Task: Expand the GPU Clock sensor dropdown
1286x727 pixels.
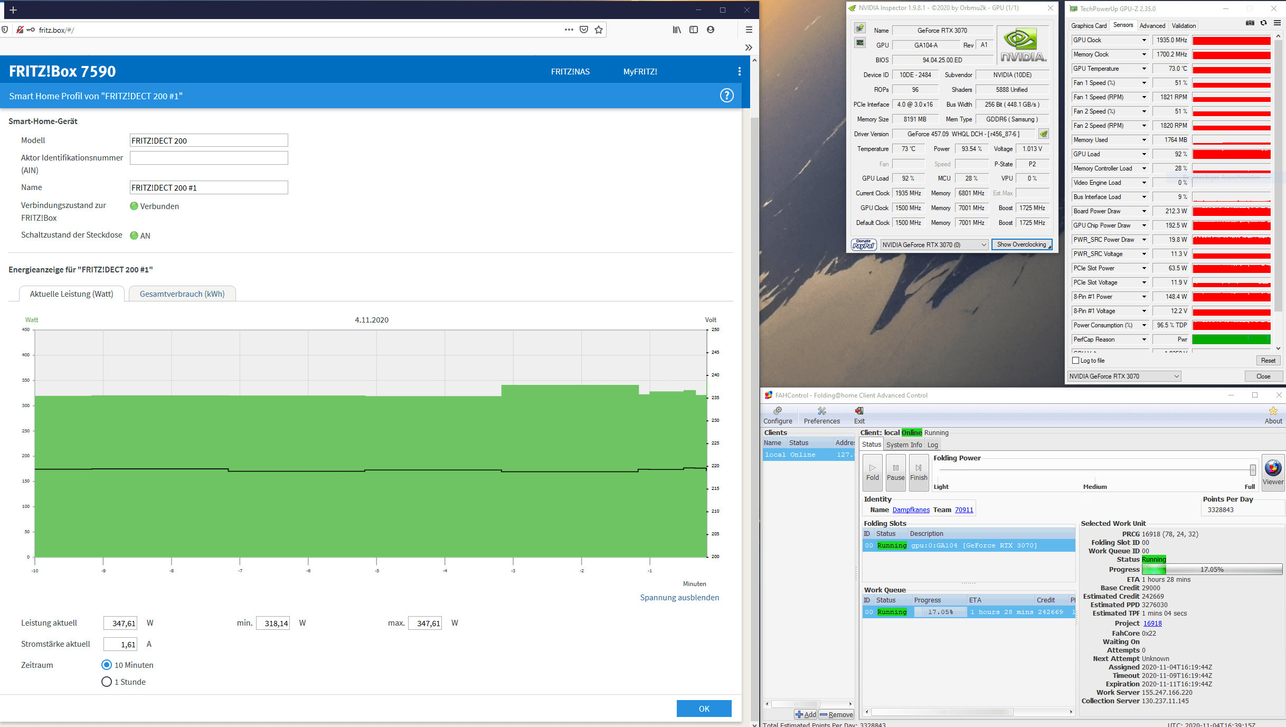Action: tap(1144, 40)
